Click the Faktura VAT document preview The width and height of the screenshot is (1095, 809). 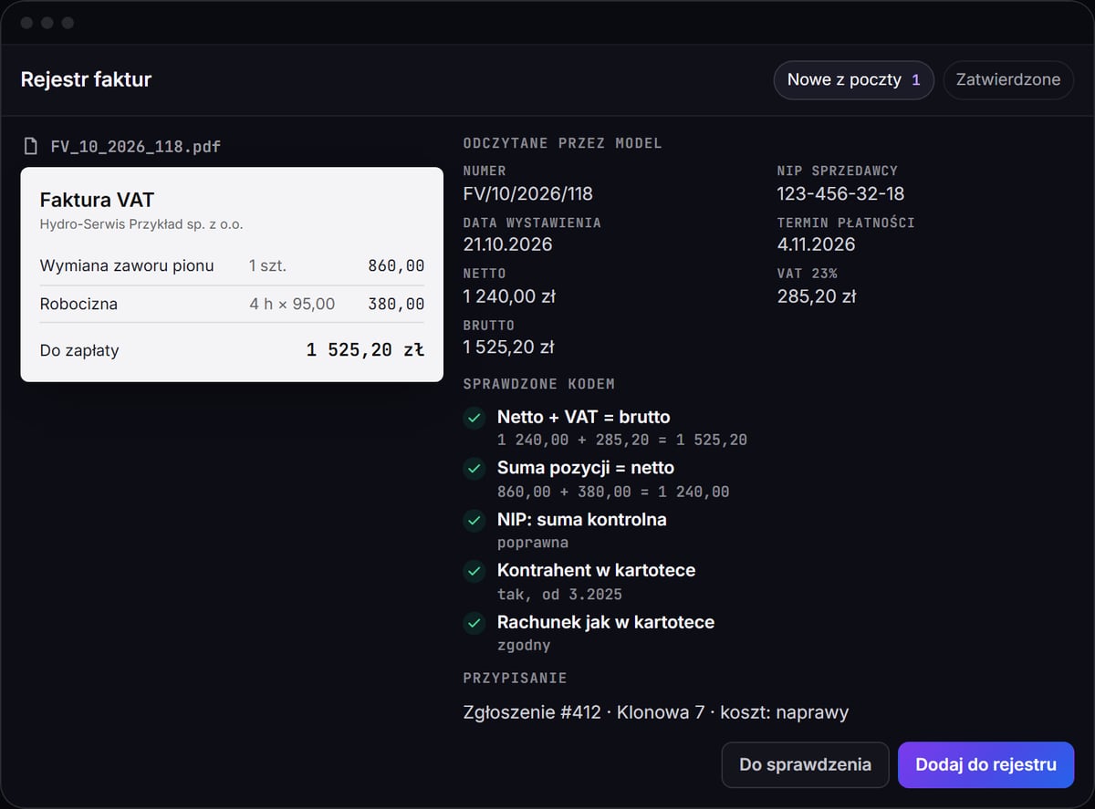pyautogui.click(x=232, y=275)
